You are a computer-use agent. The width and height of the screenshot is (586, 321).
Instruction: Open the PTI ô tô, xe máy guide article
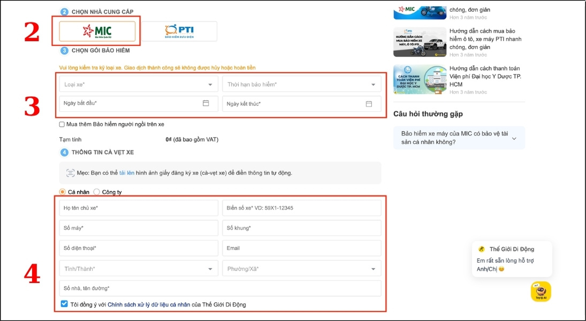(485, 39)
